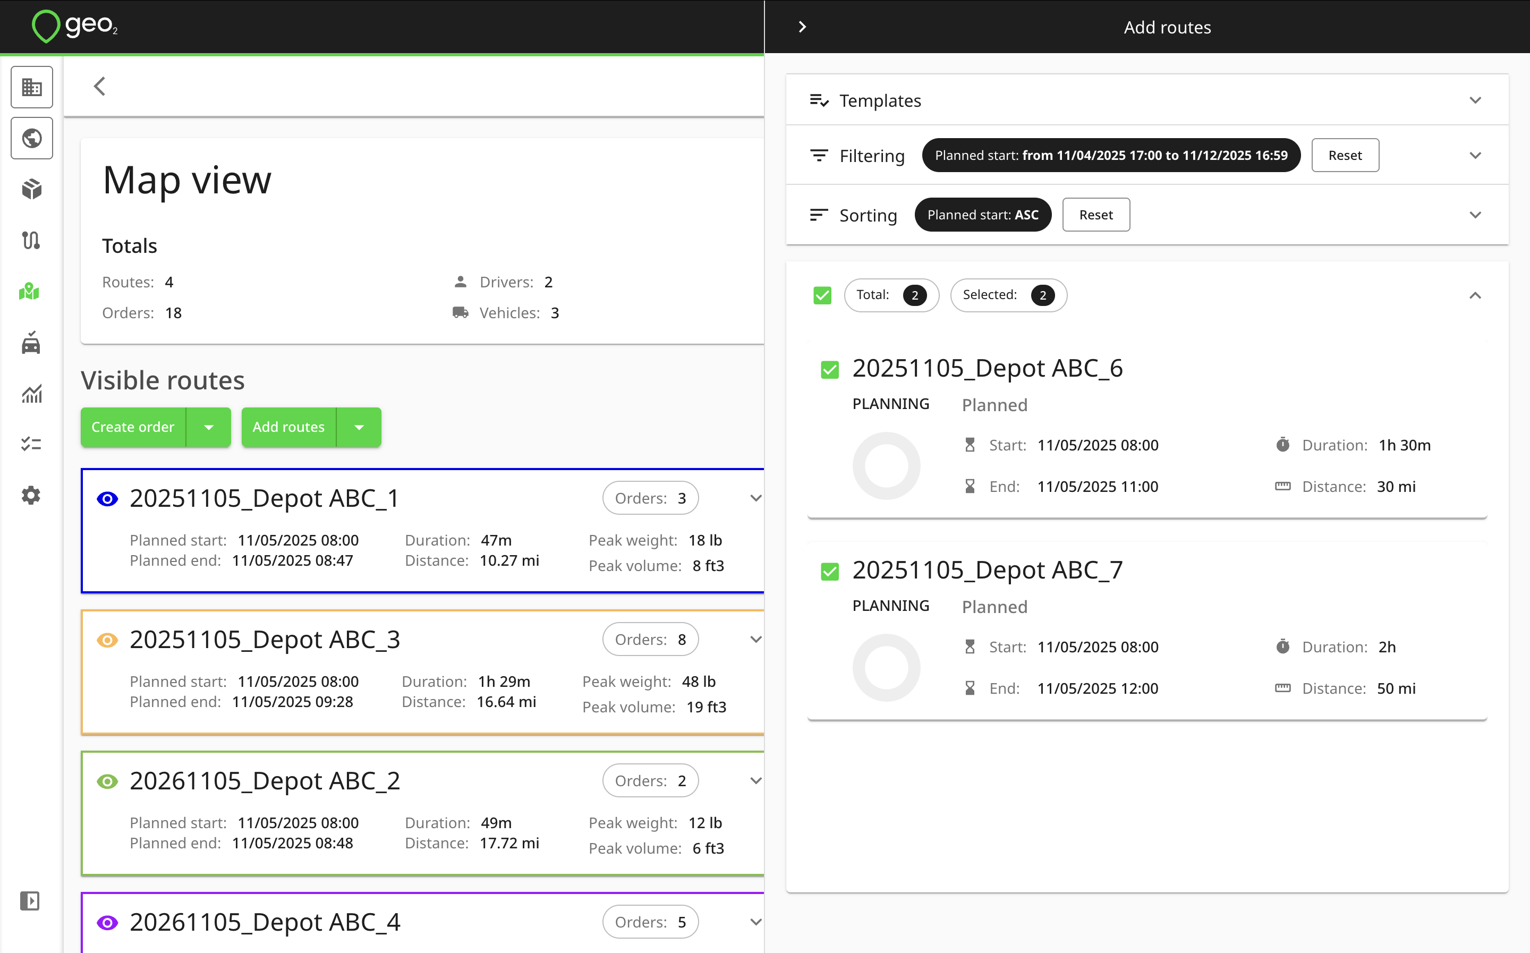1530x953 pixels.
Task: Expand route 20251105_Depot ABC_1 details
Action: pos(755,498)
